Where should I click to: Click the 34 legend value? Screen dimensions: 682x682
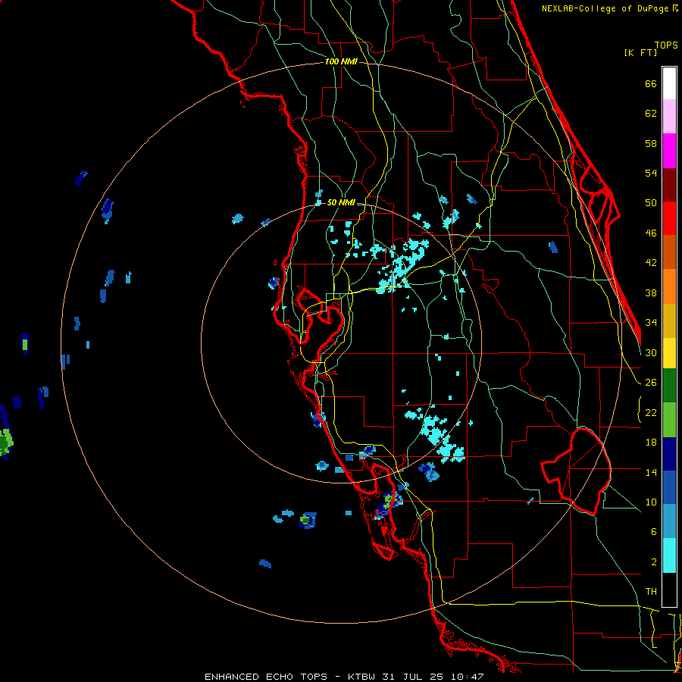[651, 323]
